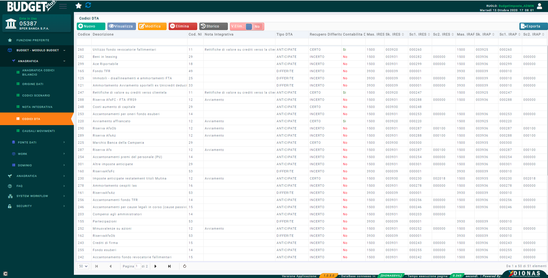Sort by Sc2. IRAP column arrows
The height and width of the screenshot is (278, 548).
pos(543,34)
